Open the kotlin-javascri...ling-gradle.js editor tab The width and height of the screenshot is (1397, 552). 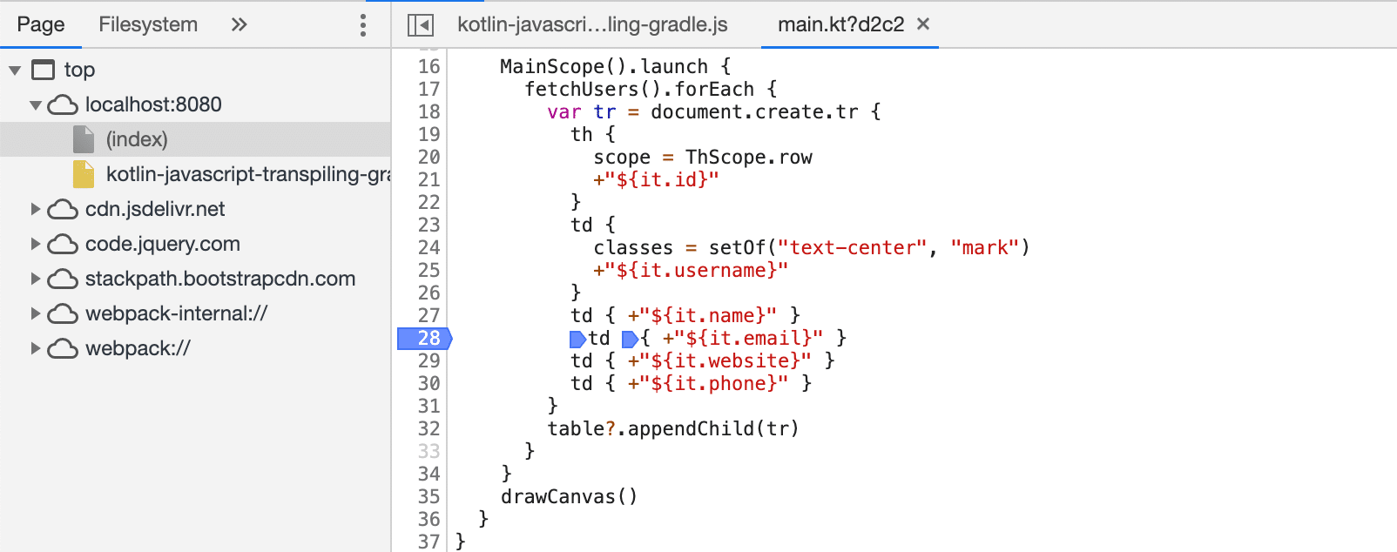click(x=592, y=24)
